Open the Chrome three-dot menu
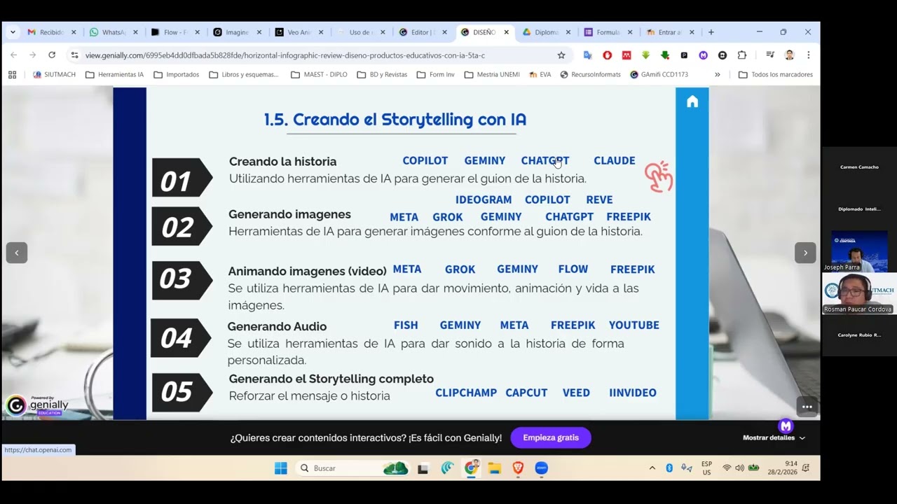Viewport: 897px width, 504px height. click(x=809, y=55)
